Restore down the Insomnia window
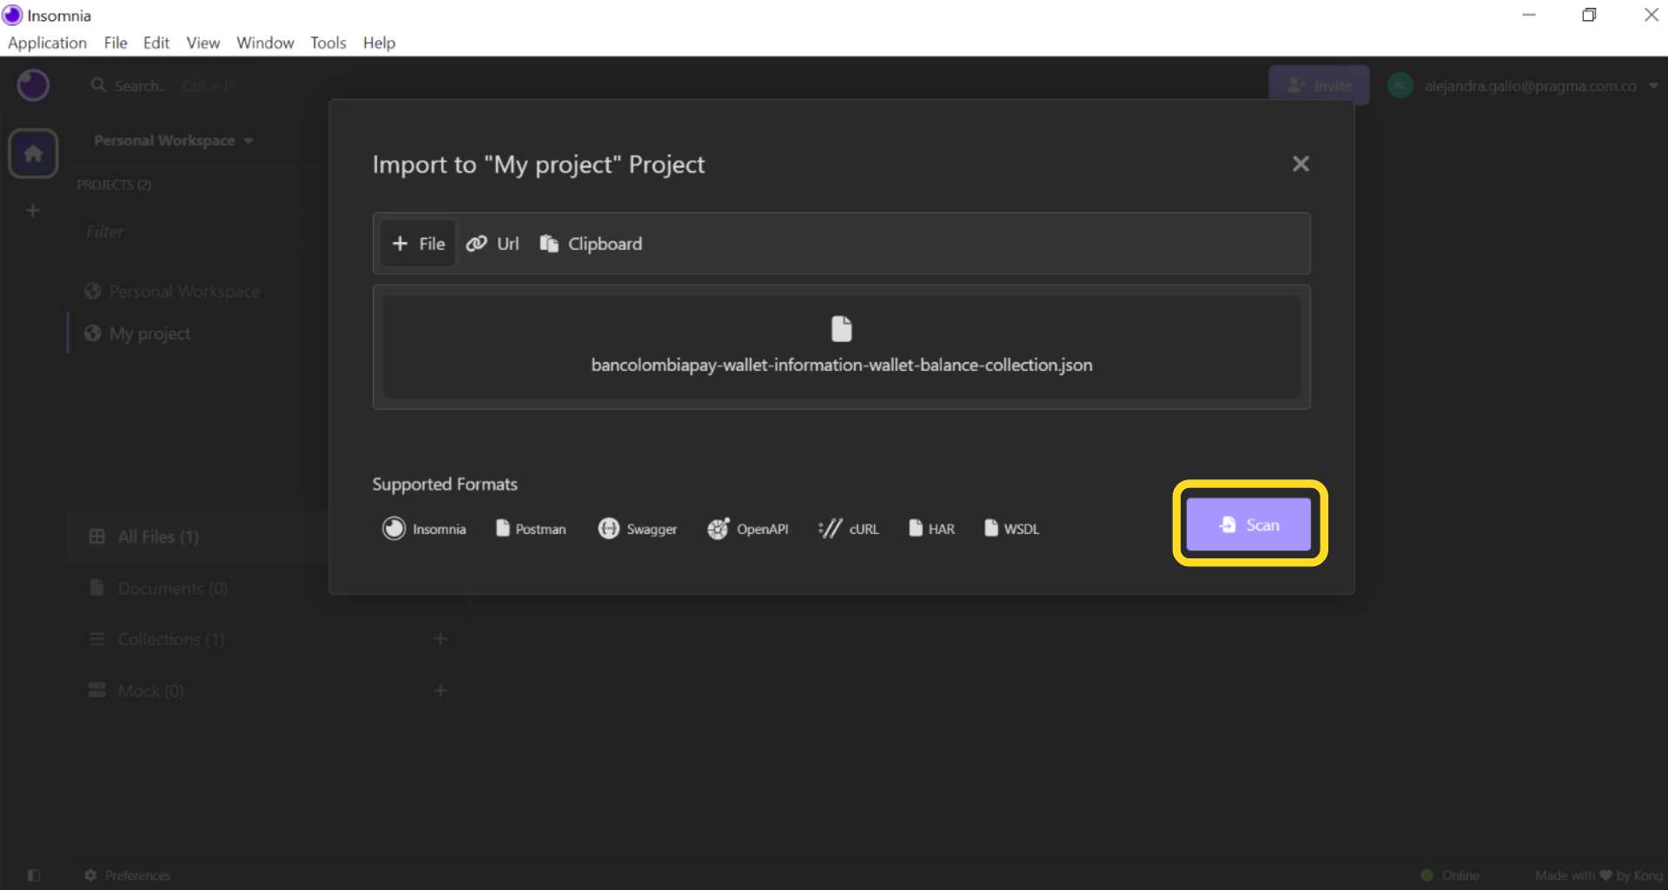 1589,15
